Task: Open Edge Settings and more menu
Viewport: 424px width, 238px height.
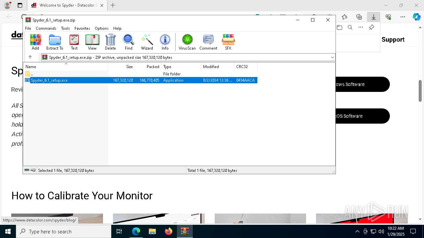Action: (x=403, y=17)
